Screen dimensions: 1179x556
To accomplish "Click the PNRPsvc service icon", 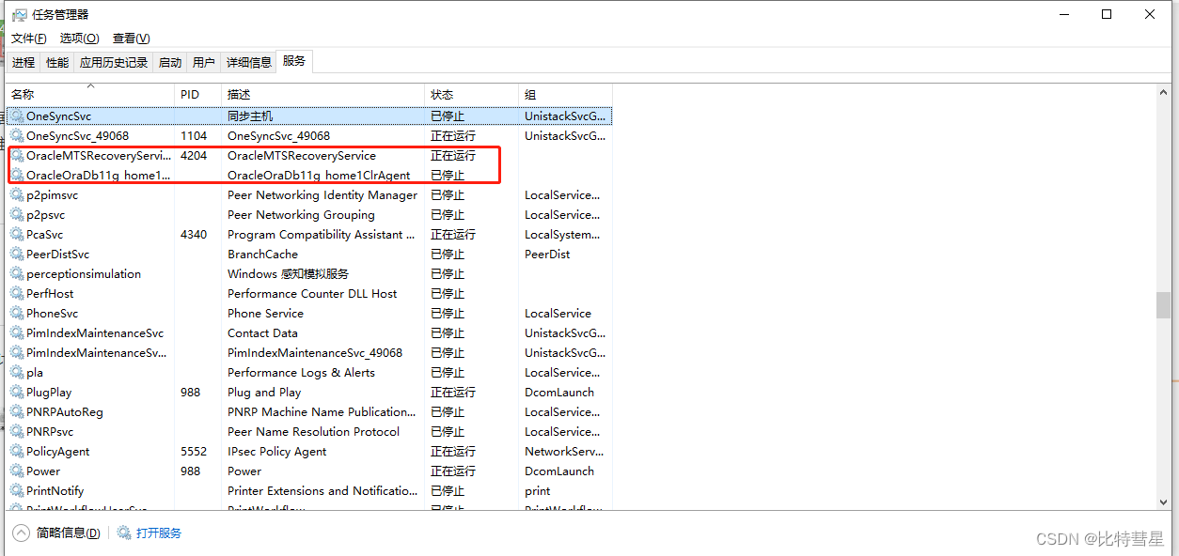I will click(x=17, y=432).
